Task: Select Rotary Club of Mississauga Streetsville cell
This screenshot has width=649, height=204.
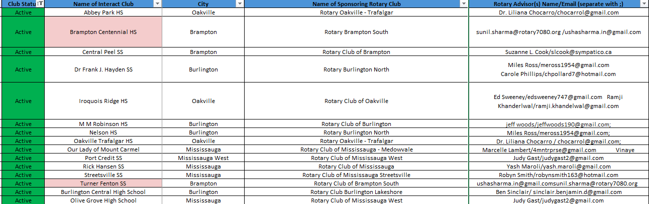Action: point(356,175)
